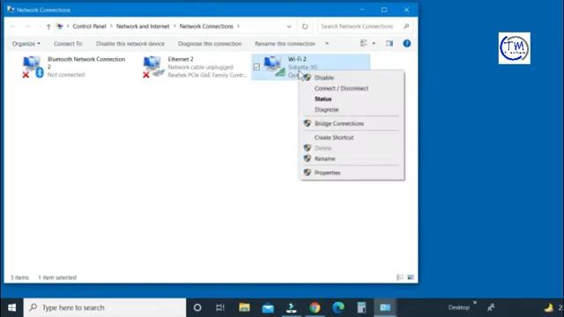Show the preview pane icon
The image size is (564, 317).
coord(390,43)
